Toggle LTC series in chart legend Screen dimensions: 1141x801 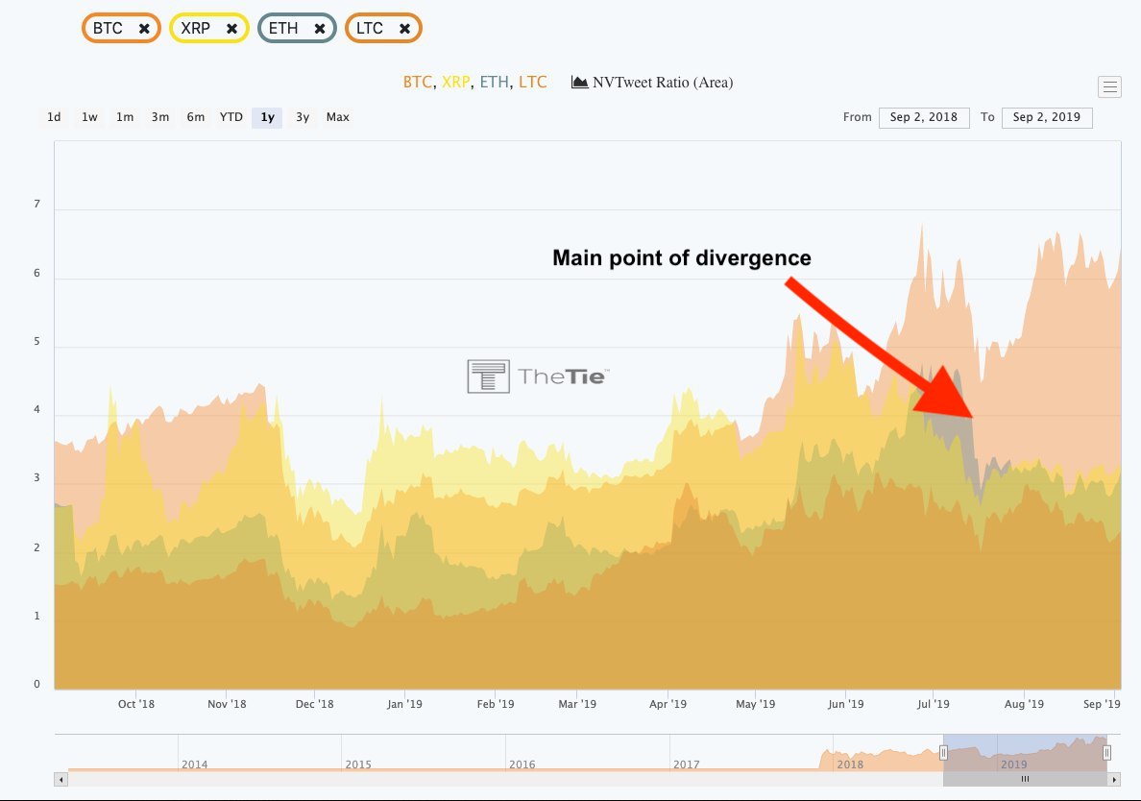coord(533,83)
